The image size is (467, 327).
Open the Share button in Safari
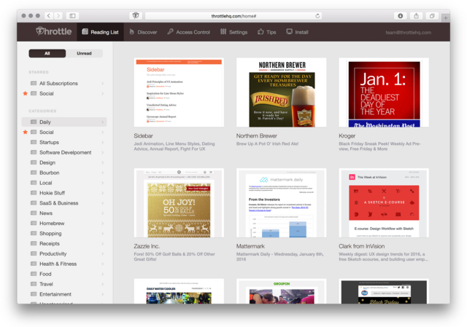tap(416, 16)
